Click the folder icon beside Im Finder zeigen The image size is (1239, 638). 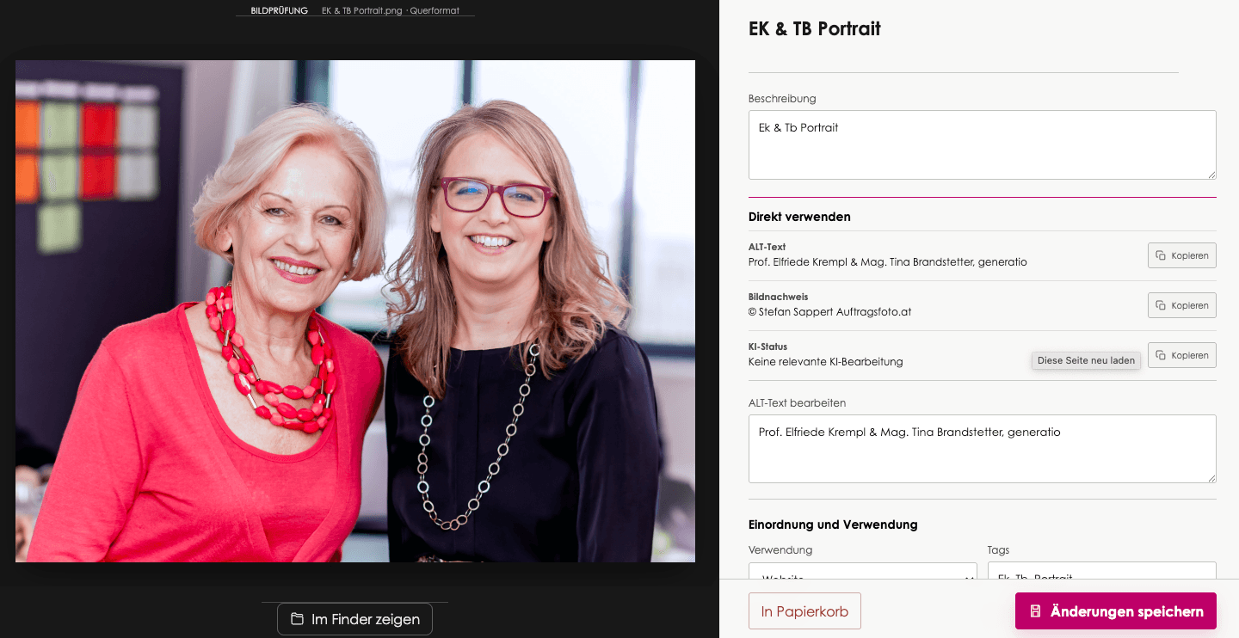(x=297, y=619)
